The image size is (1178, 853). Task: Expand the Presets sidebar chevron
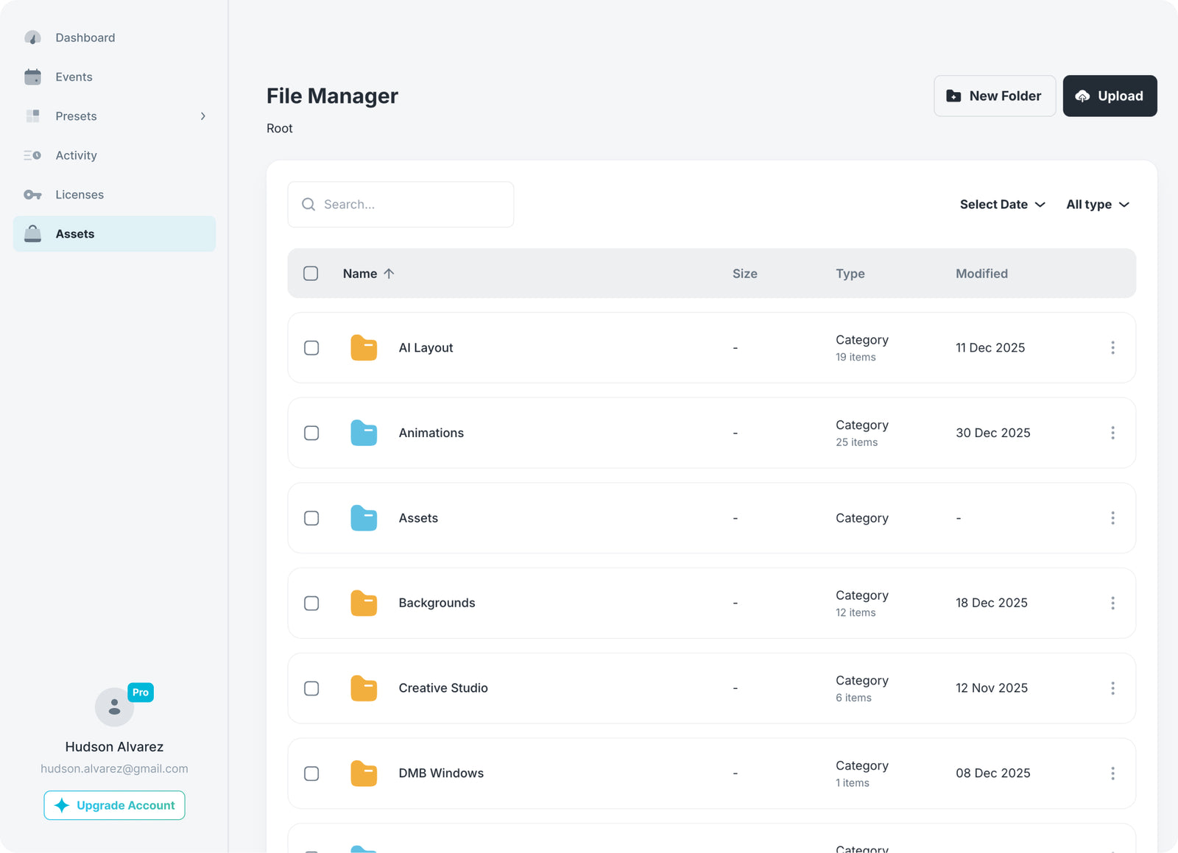(203, 116)
